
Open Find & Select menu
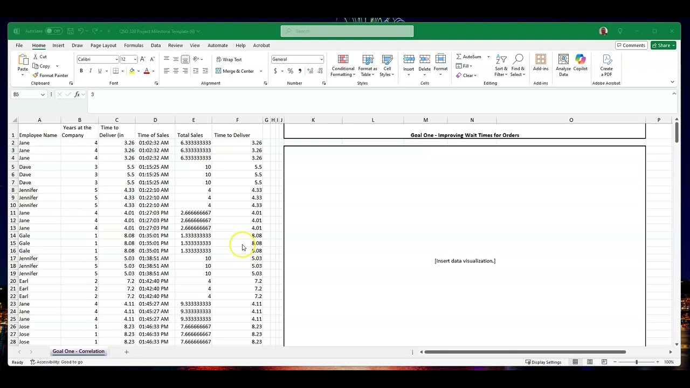[x=518, y=66]
